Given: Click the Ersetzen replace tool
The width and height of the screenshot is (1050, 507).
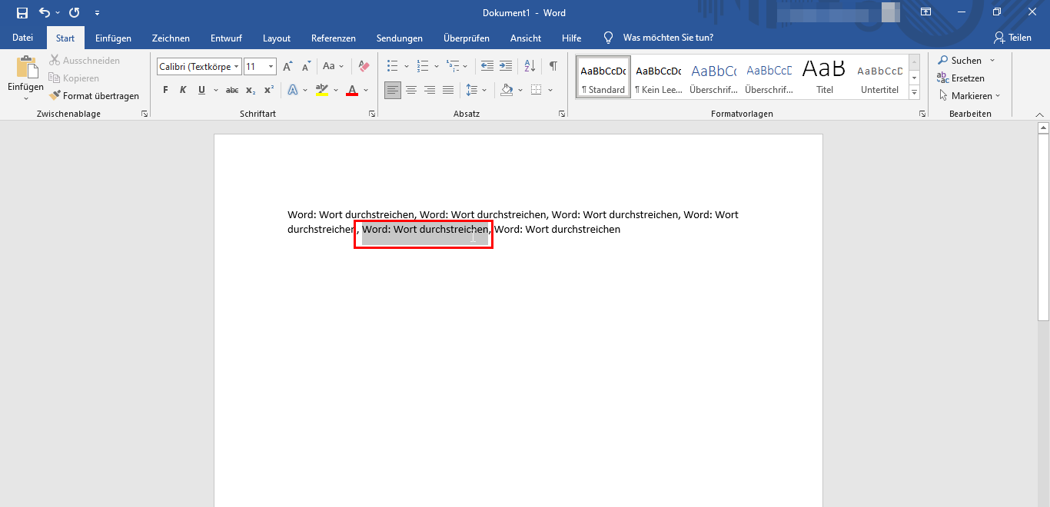Looking at the screenshot, I should coord(961,78).
